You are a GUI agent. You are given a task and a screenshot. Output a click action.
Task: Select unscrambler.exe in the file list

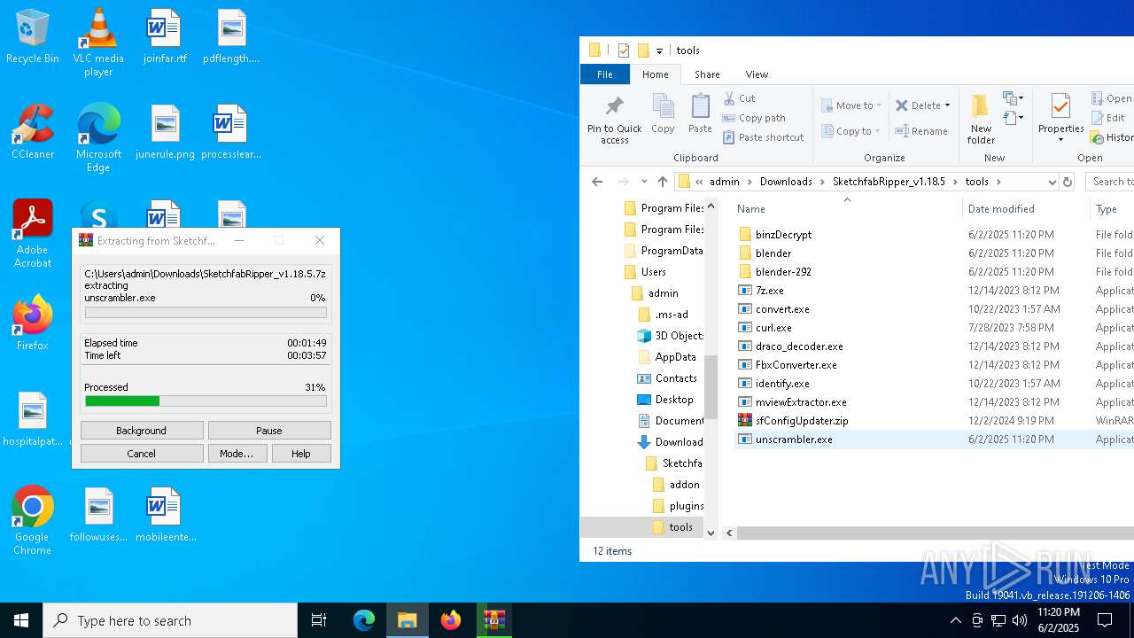pyautogui.click(x=794, y=440)
